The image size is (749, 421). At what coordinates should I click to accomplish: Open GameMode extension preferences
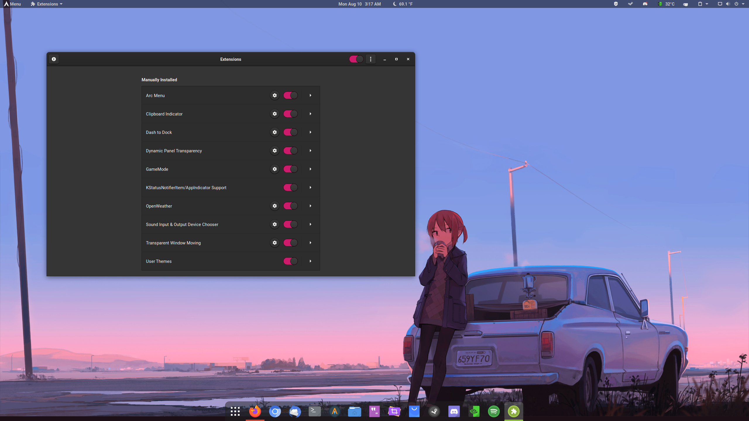274,169
